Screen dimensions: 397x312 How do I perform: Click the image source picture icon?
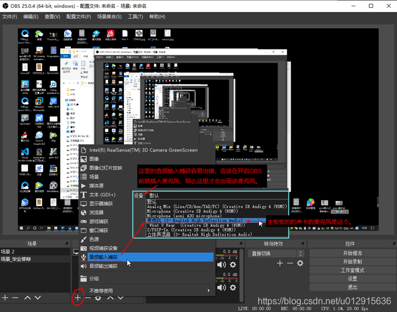click(x=84, y=159)
